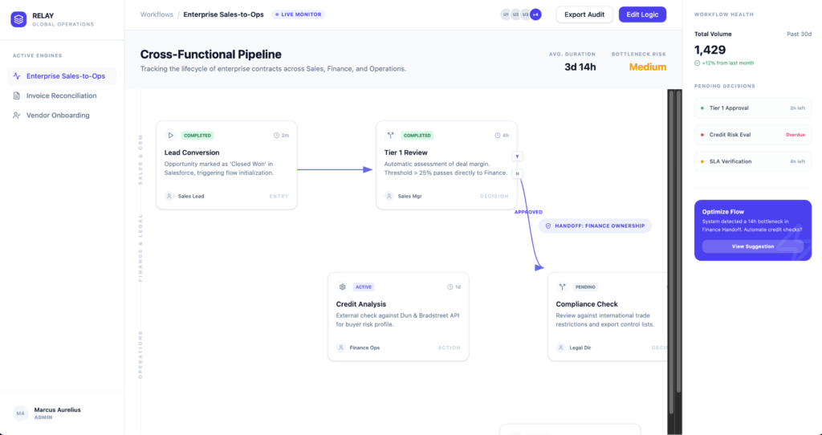Click the vertical scrollbar beside the pipeline canvas

pyautogui.click(x=678, y=241)
